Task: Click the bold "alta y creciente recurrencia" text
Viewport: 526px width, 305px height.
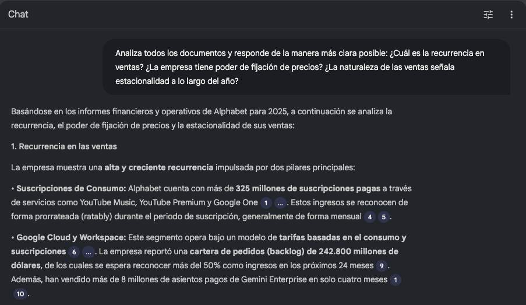Action: pyautogui.click(x=158, y=167)
